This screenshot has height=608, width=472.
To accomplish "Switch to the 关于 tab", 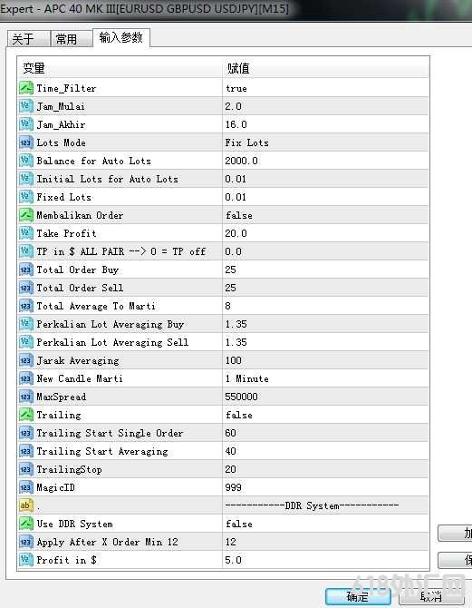I will point(28,39).
